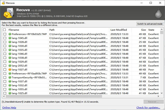Open the Online Help link
The width and height of the screenshot is (165, 110).
[9, 108]
